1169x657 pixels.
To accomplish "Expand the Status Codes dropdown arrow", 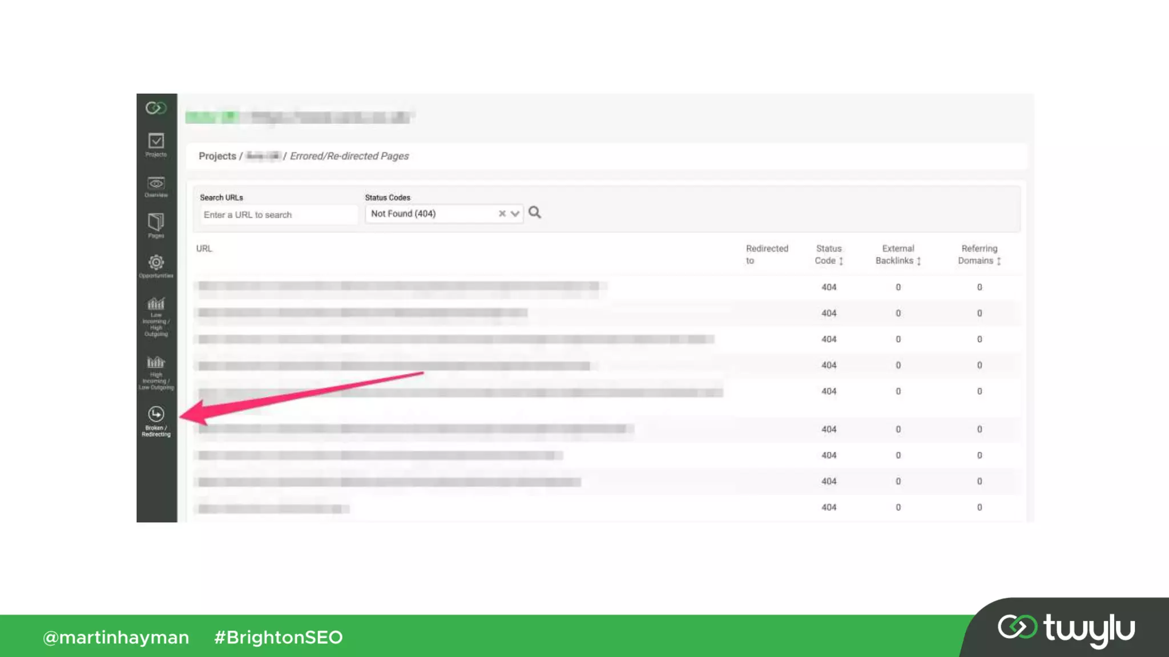I will [x=515, y=214].
